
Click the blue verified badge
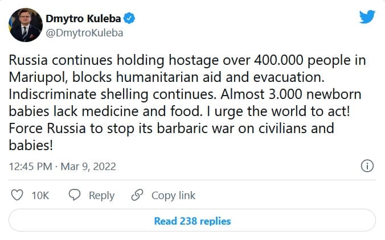[130, 19]
